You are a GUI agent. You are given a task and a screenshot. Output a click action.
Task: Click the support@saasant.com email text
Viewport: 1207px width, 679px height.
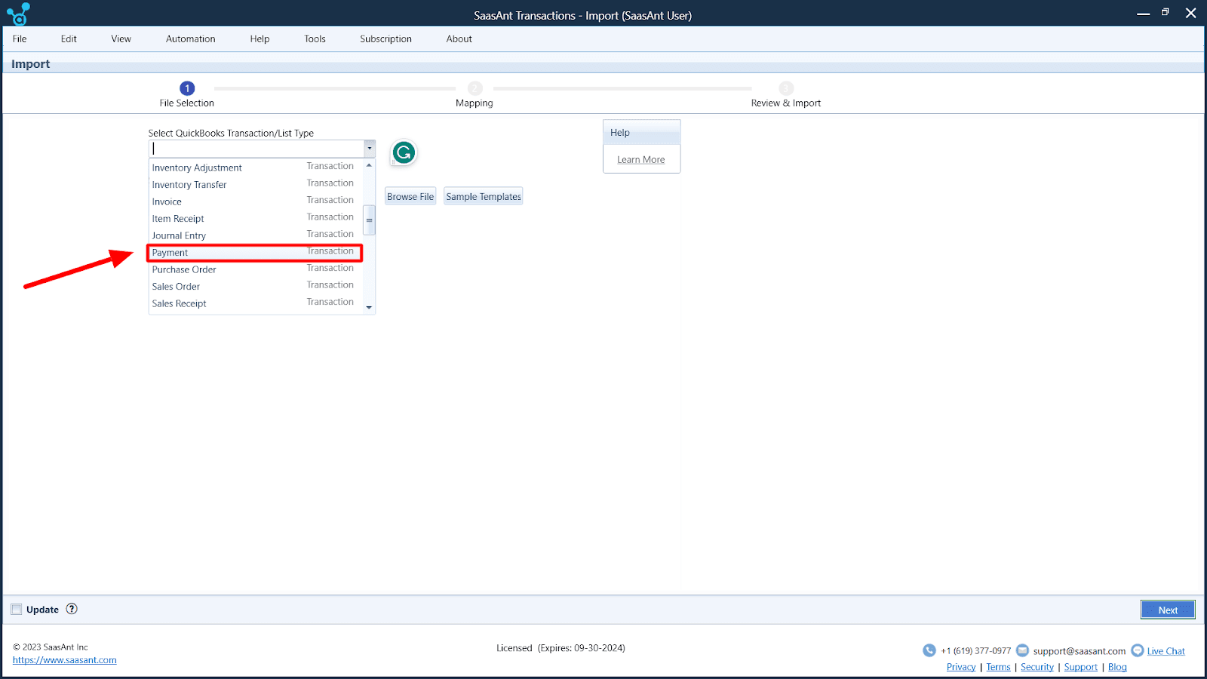1079,651
